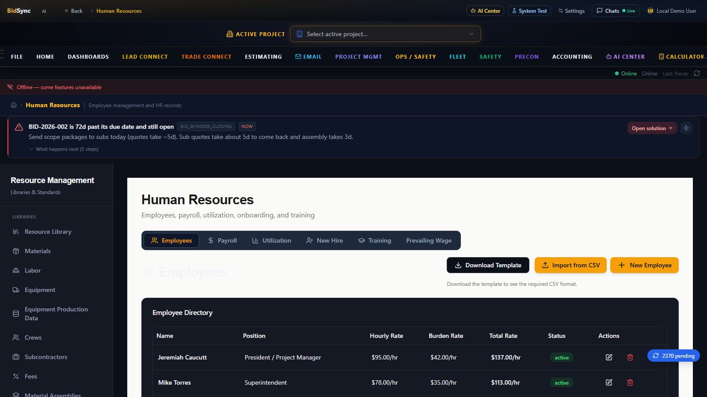Click the Download Template button
The image size is (707, 397).
pos(488,265)
